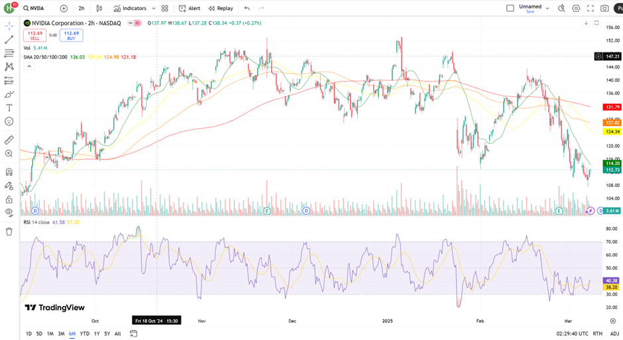Show All time range

click(x=117, y=333)
